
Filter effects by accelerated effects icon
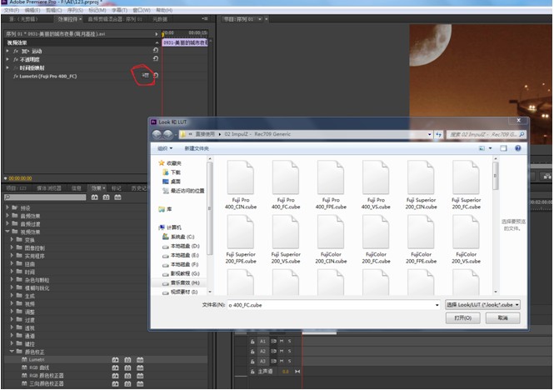click(x=95, y=197)
